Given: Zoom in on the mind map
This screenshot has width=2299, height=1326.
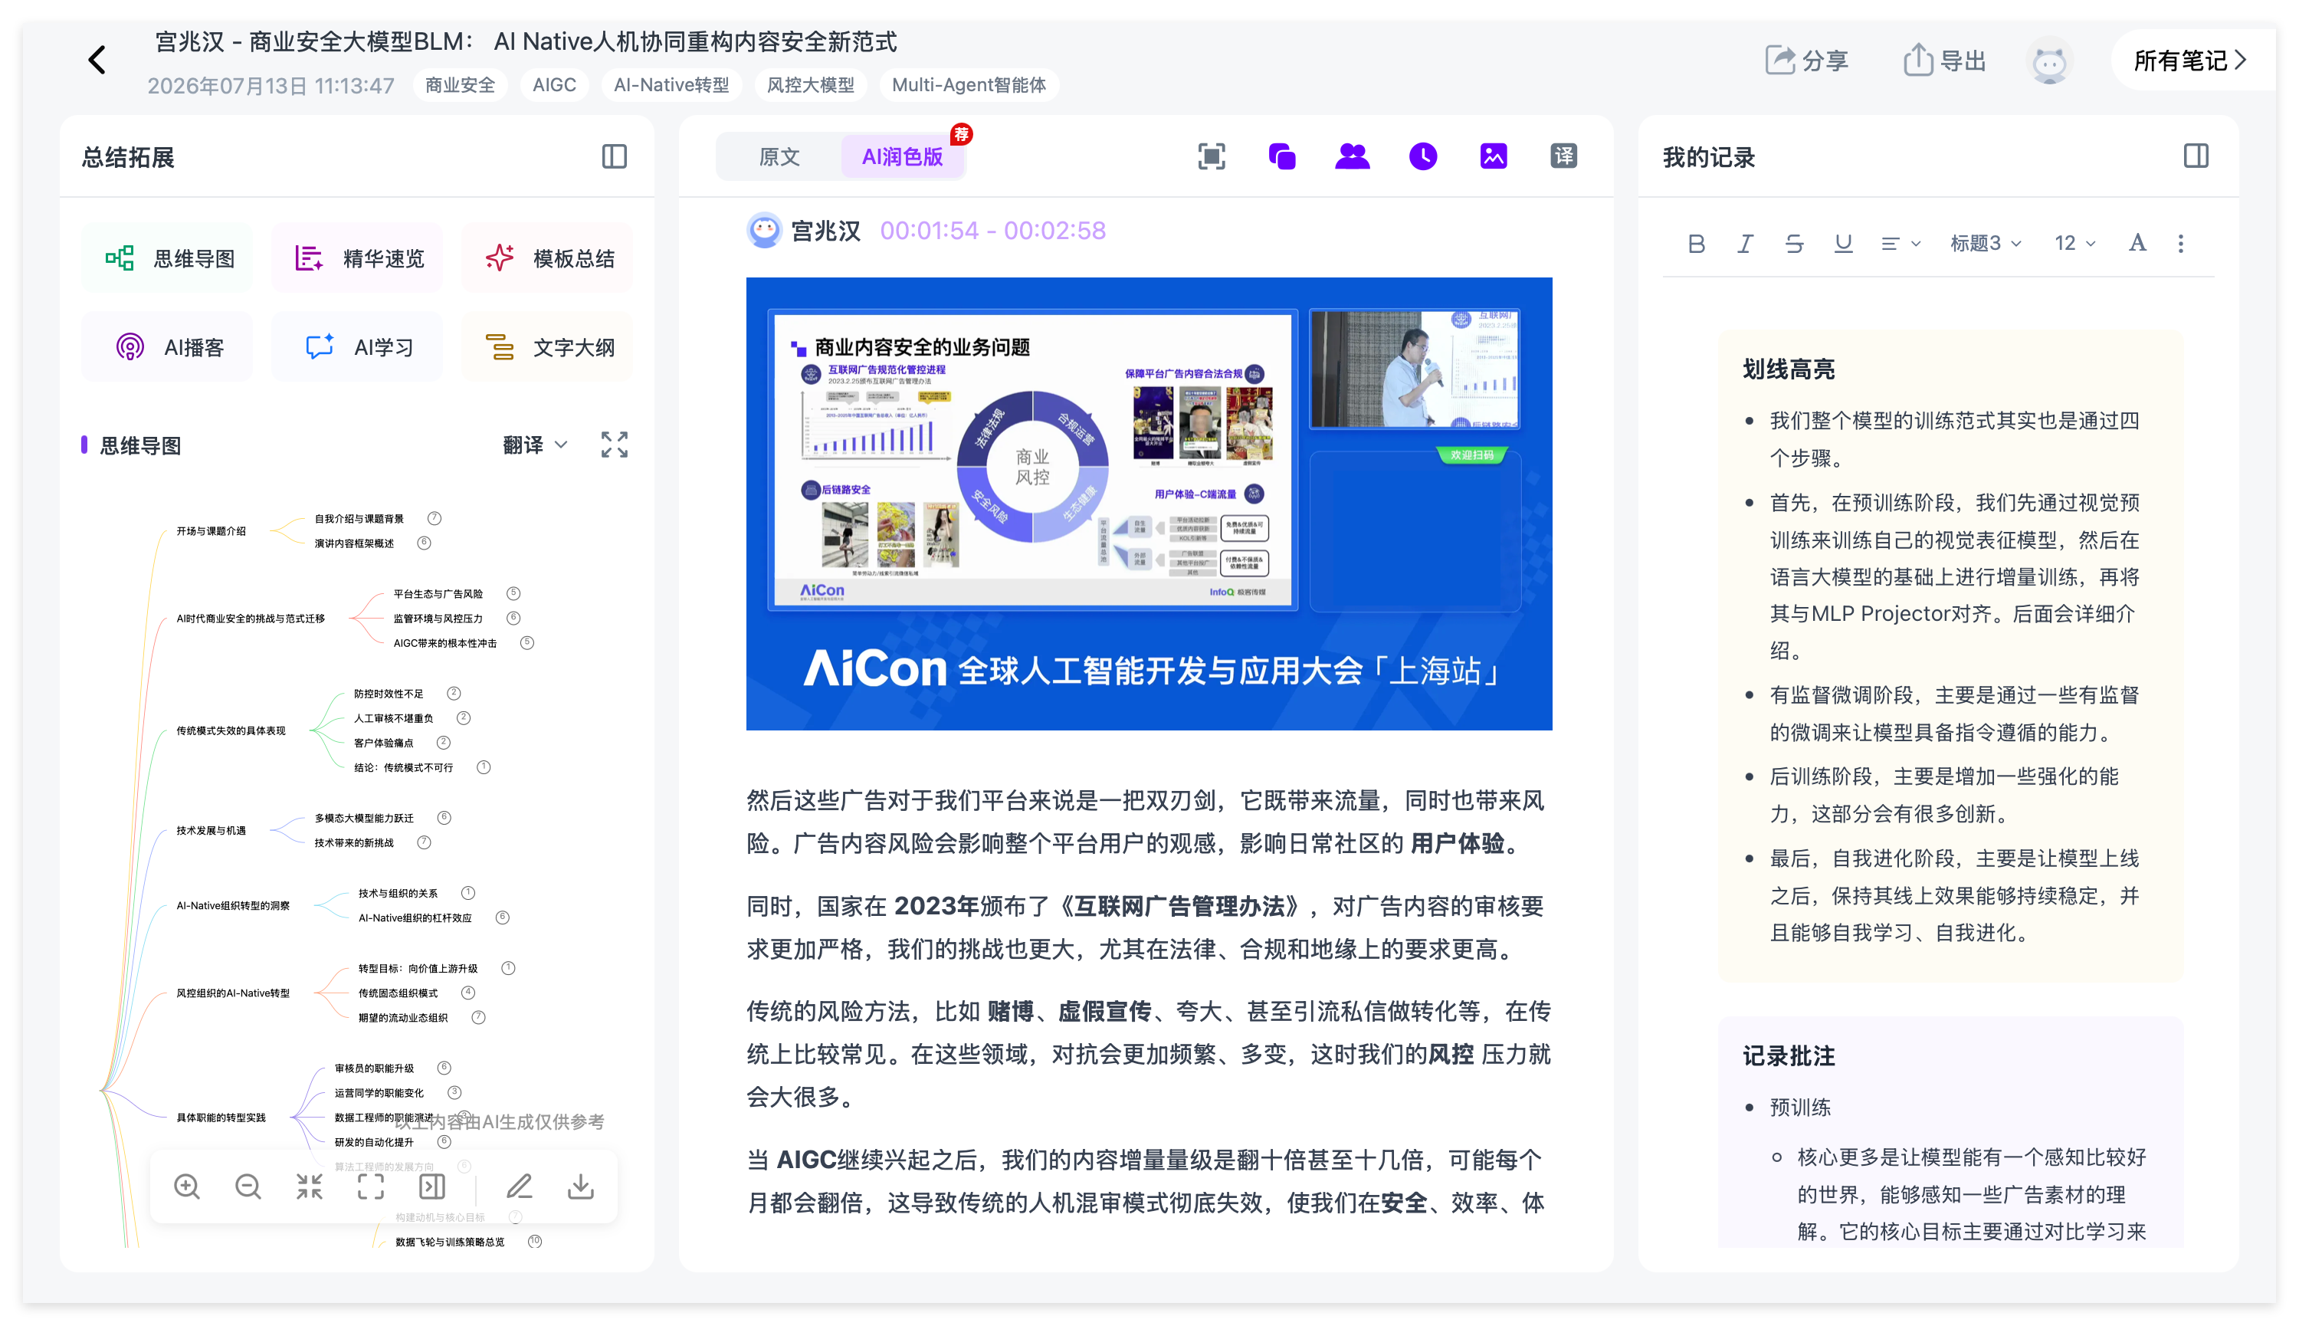Looking at the screenshot, I should click(x=187, y=1187).
